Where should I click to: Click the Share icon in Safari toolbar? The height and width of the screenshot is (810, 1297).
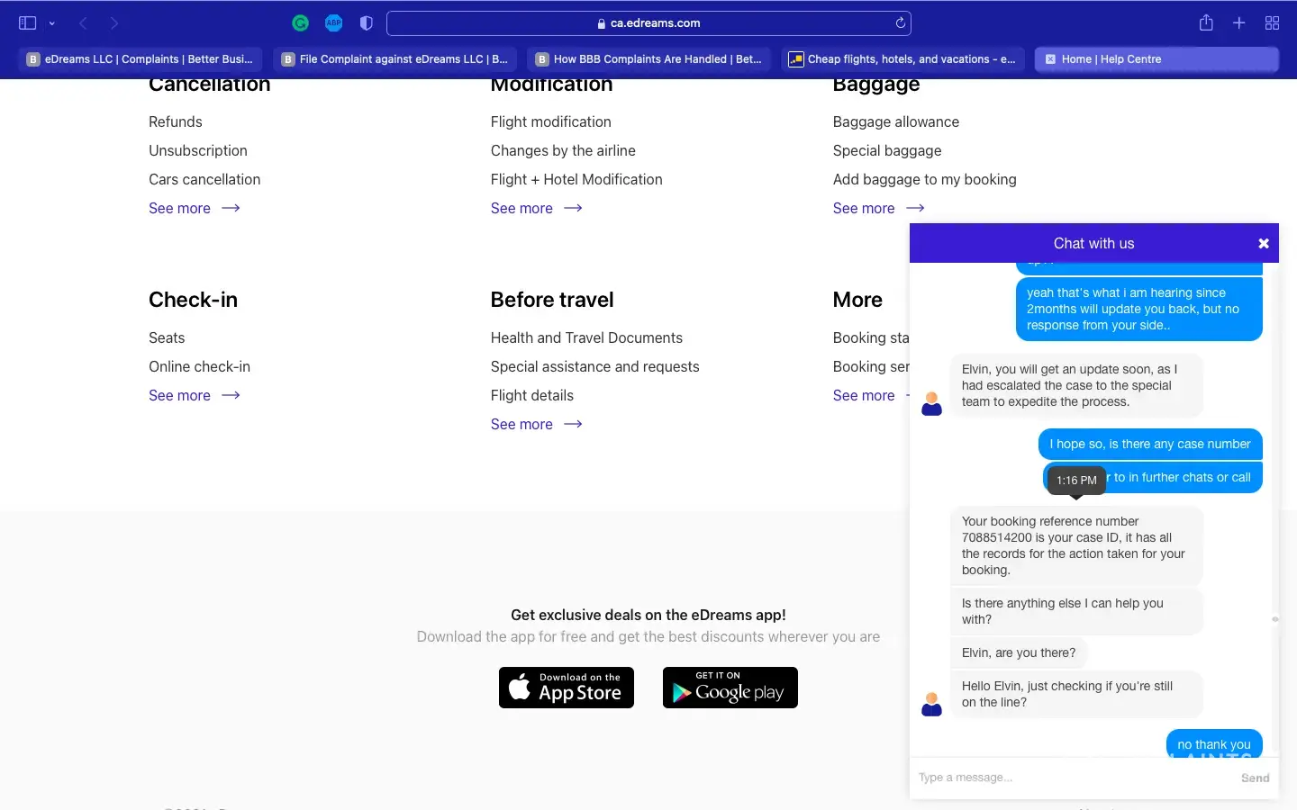pos(1206,23)
